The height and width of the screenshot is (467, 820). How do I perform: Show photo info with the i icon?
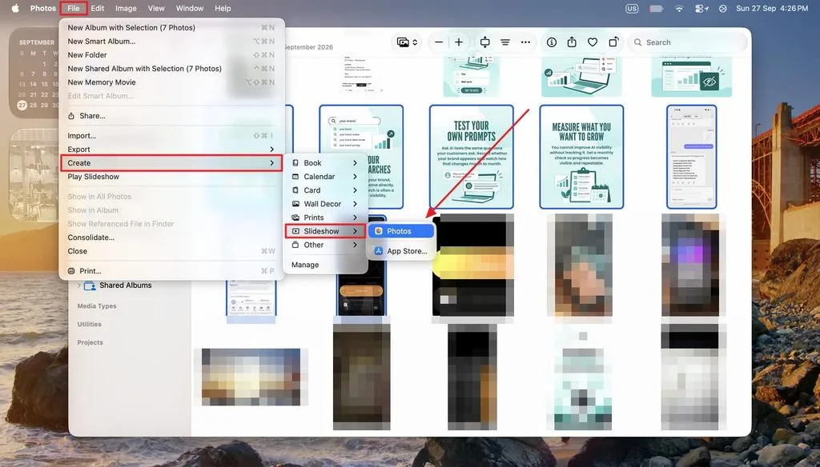(551, 42)
